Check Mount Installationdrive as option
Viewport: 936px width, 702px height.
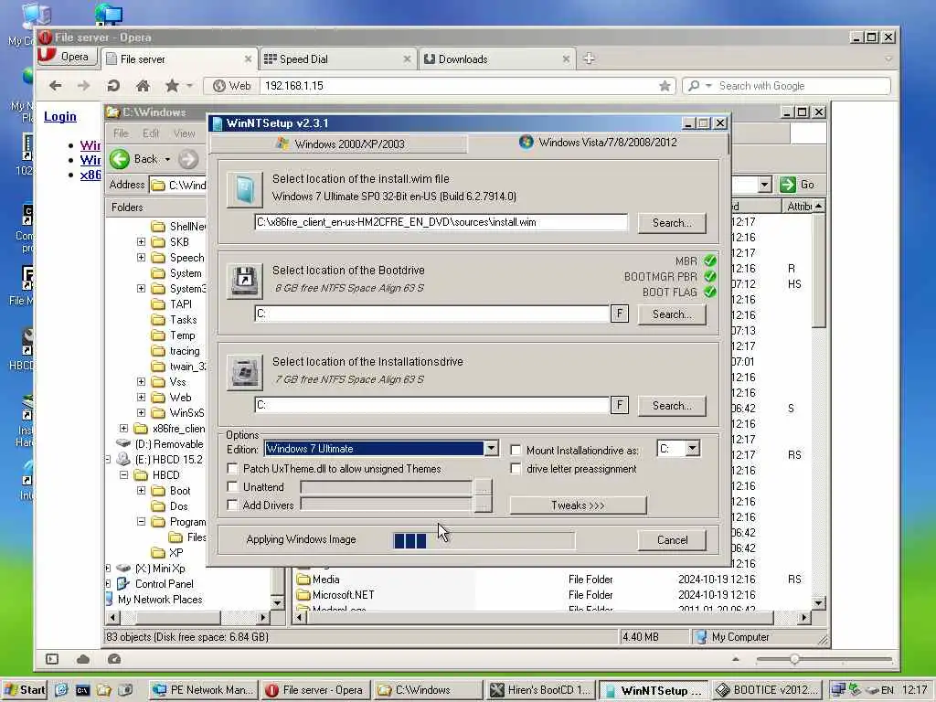pyautogui.click(x=516, y=450)
